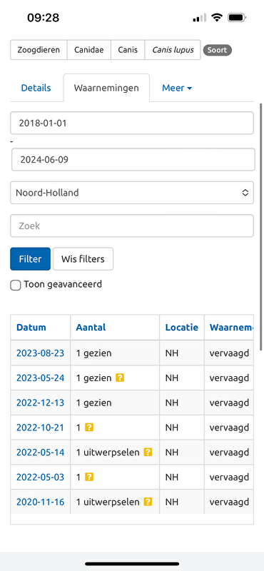Screen dimensions: 264x571
Task: Click the page vertical scrollbar
Action: (260, 226)
